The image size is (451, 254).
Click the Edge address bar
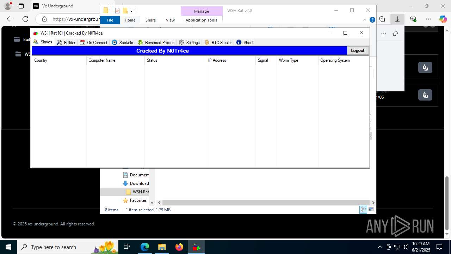tap(76, 19)
